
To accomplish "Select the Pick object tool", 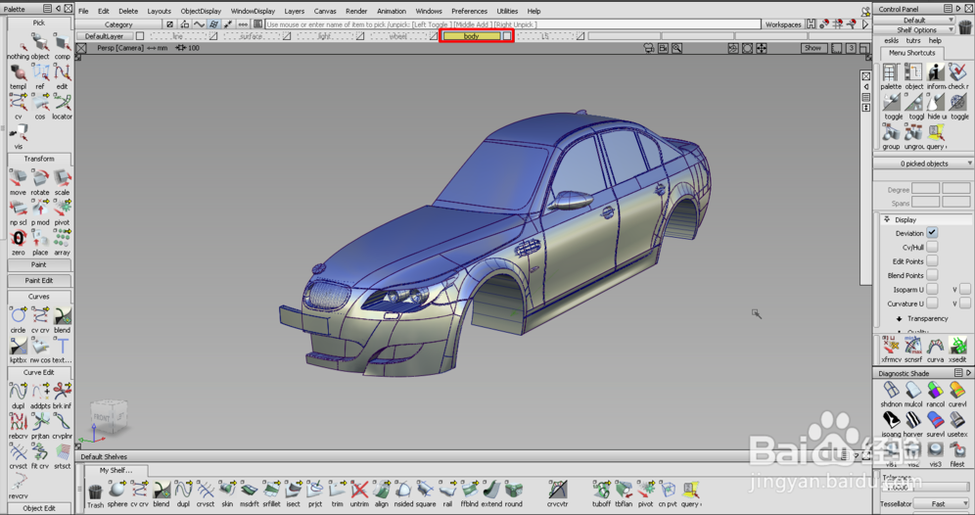I will 40,44.
